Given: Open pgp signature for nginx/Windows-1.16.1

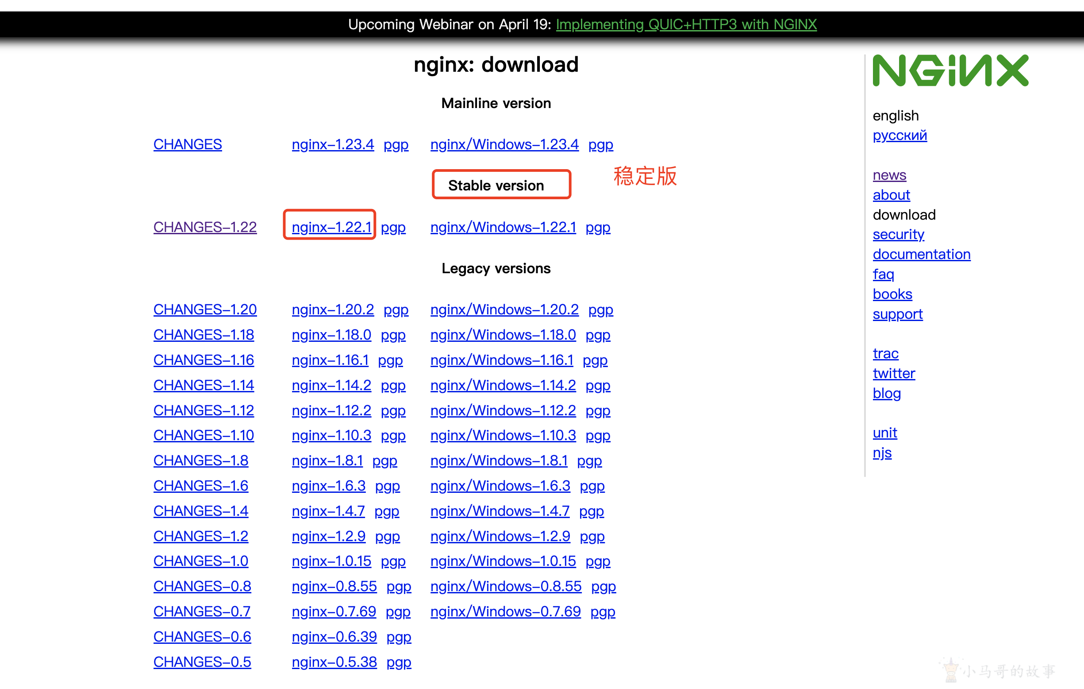Looking at the screenshot, I should click(595, 360).
